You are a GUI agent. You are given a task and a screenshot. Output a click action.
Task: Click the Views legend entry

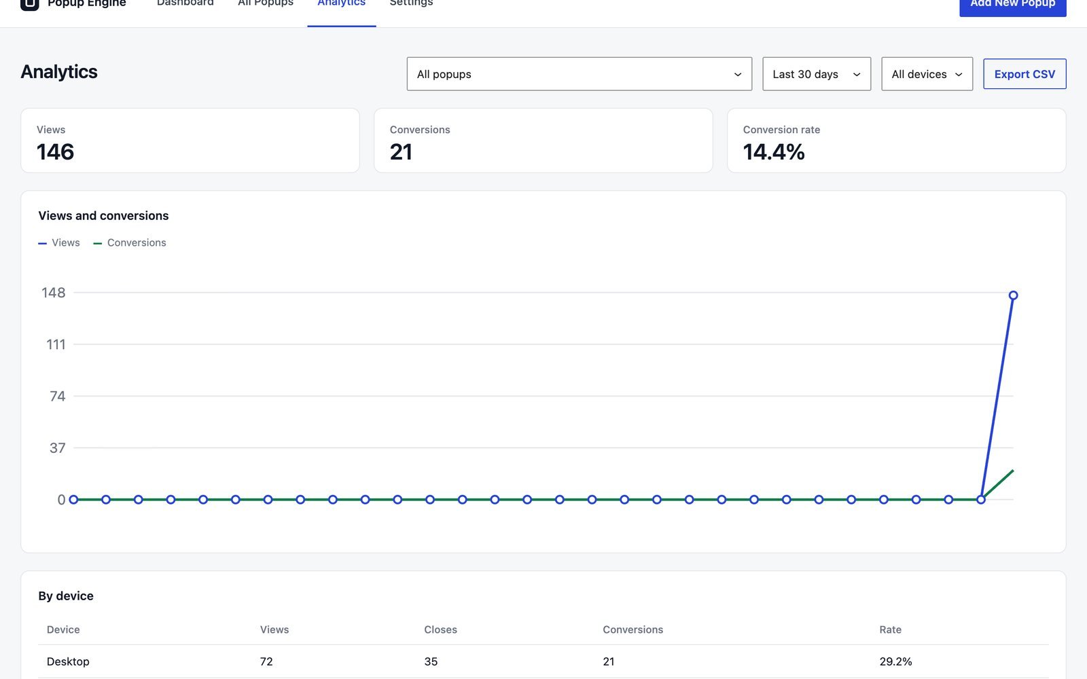[59, 242]
